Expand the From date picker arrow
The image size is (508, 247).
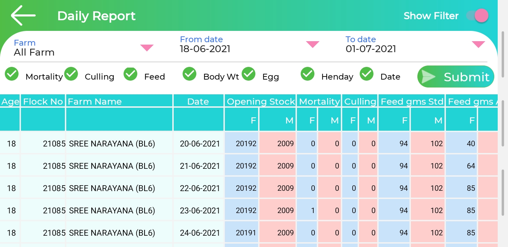pyautogui.click(x=312, y=44)
